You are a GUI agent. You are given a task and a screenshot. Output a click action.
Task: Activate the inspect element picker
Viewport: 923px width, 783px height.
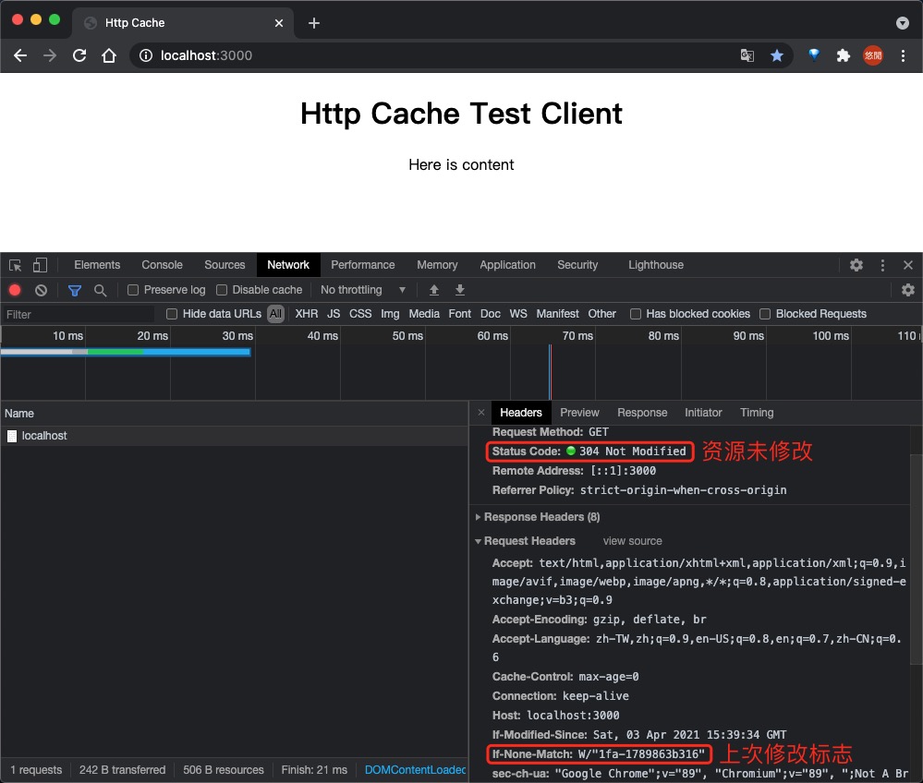[16, 265]
